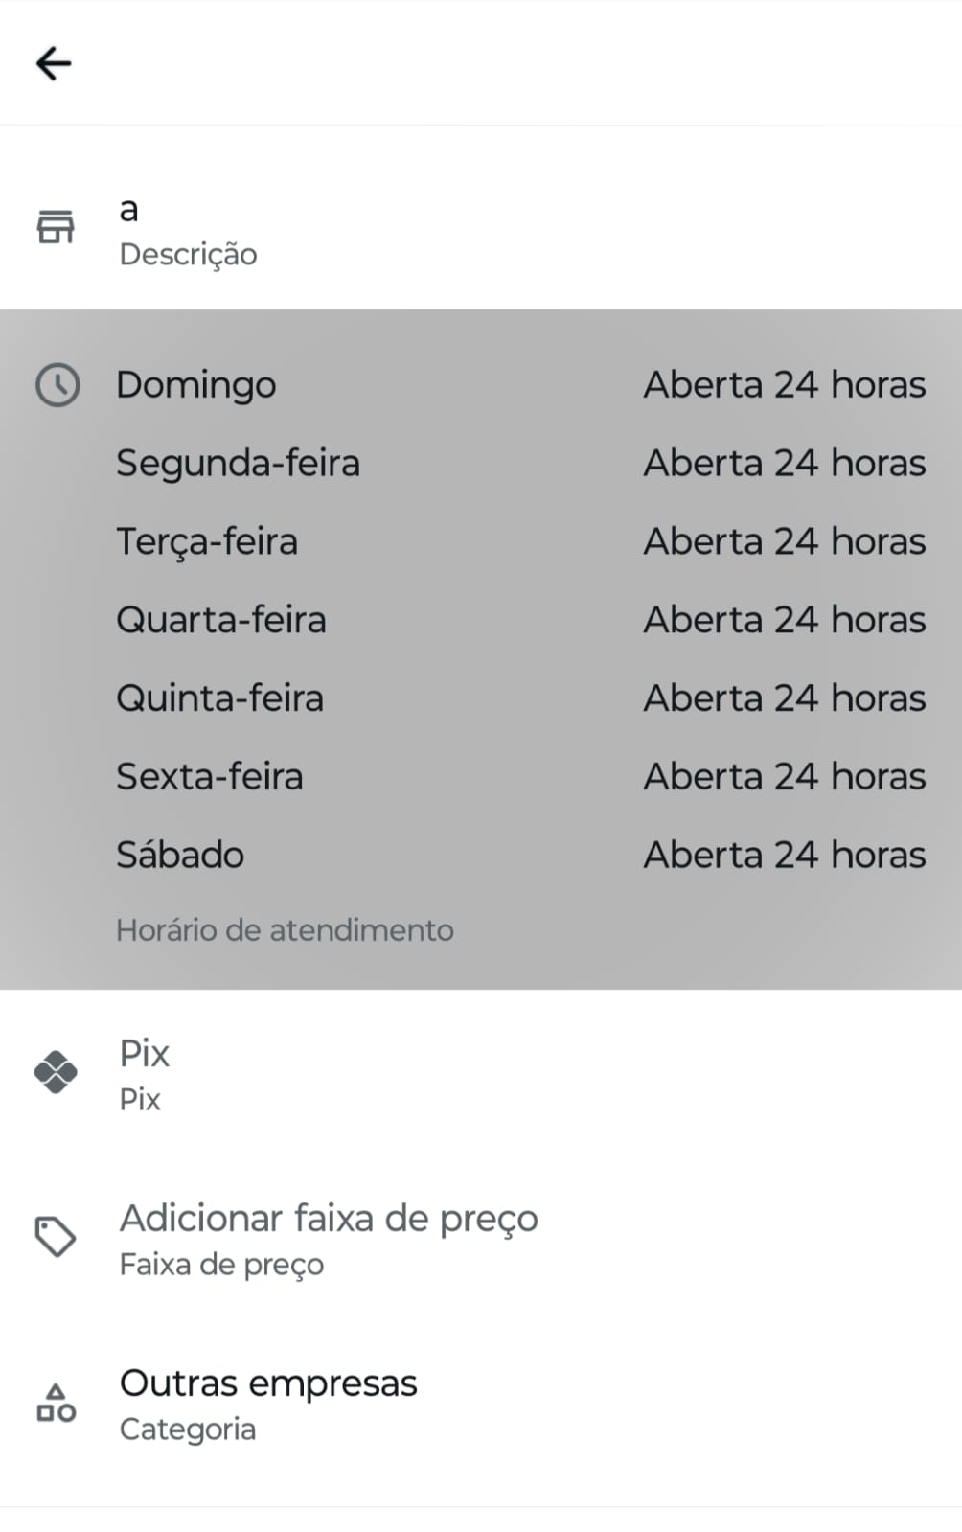962x1532 pixels.
Task: Click Terça-feira day label
Action: pos(207,542)
